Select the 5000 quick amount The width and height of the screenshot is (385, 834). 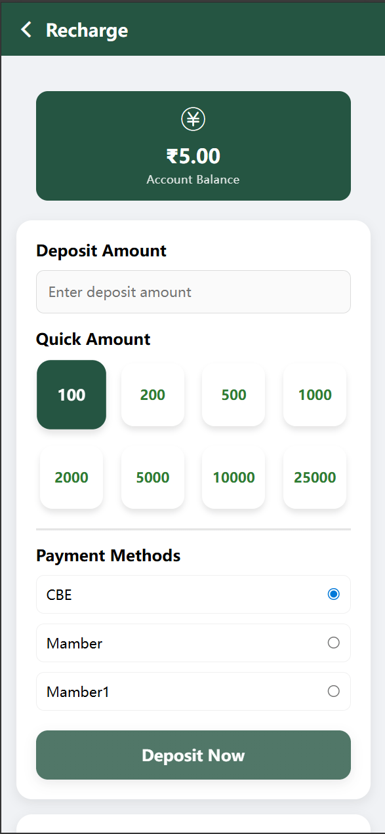153,477
